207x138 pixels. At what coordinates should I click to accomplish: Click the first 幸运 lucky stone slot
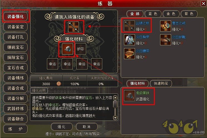pyautogui.click(x=53, y=64)
